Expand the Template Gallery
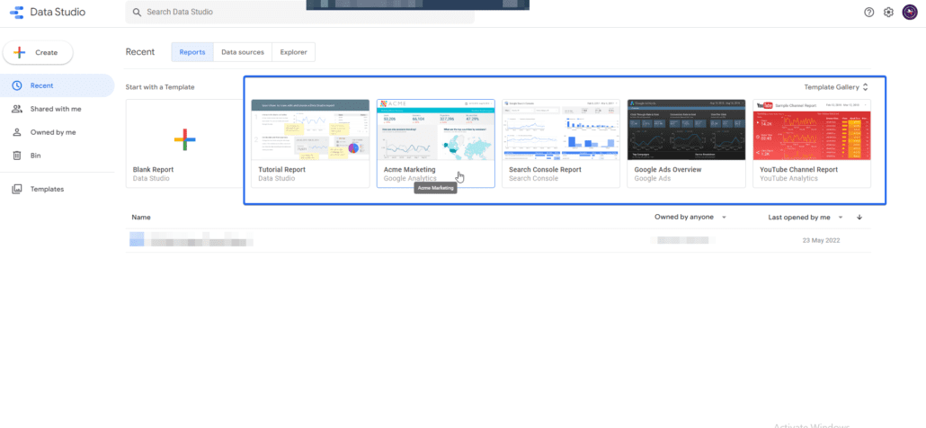Image resolution: width=926 pixels, height=428 pixels. (x=836, y=87)
